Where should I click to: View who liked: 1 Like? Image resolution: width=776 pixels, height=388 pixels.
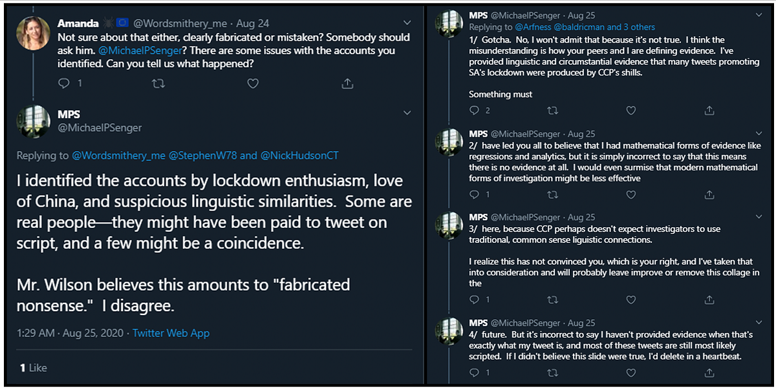[x=34, y=367]
